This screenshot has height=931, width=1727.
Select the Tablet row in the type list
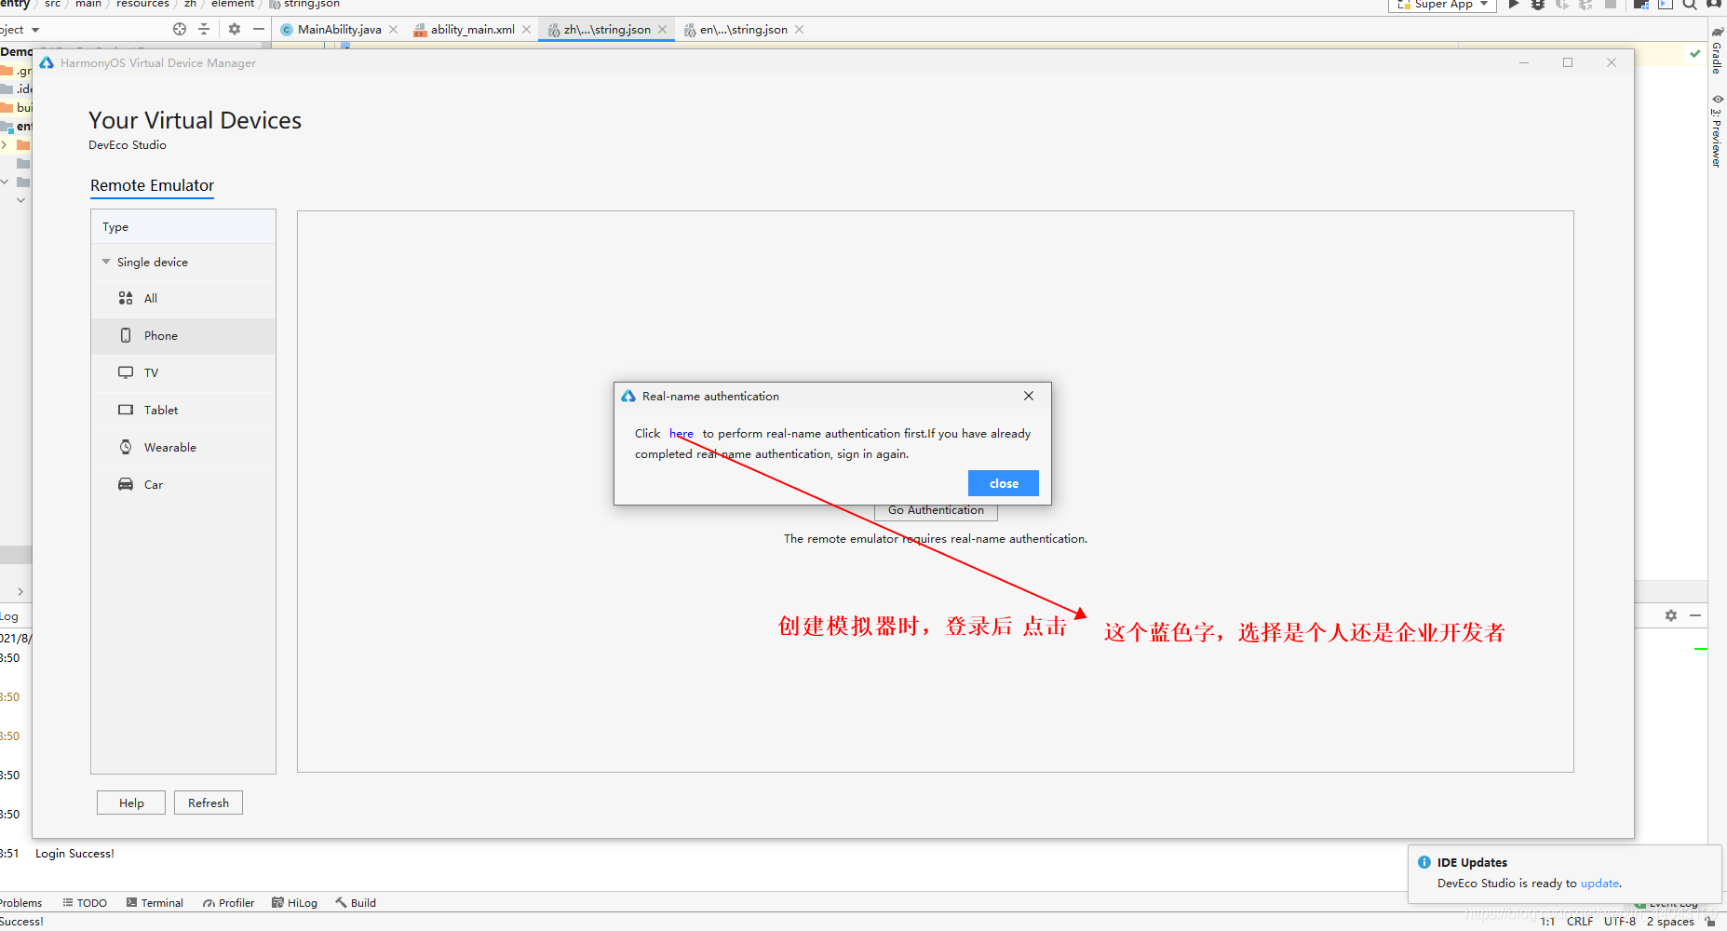point(183,411)
